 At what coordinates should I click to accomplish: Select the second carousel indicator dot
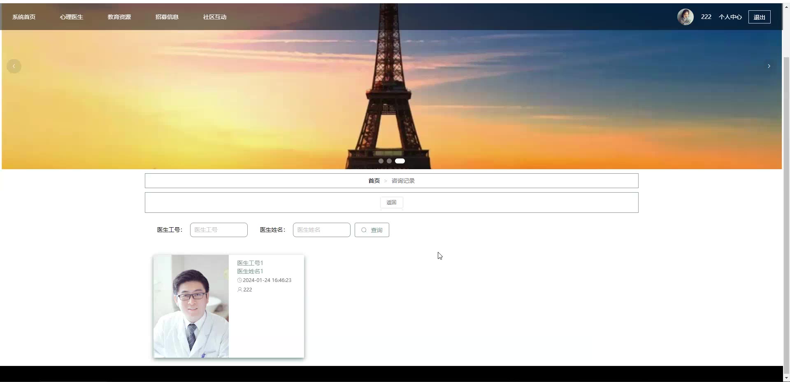click(389, 161)
